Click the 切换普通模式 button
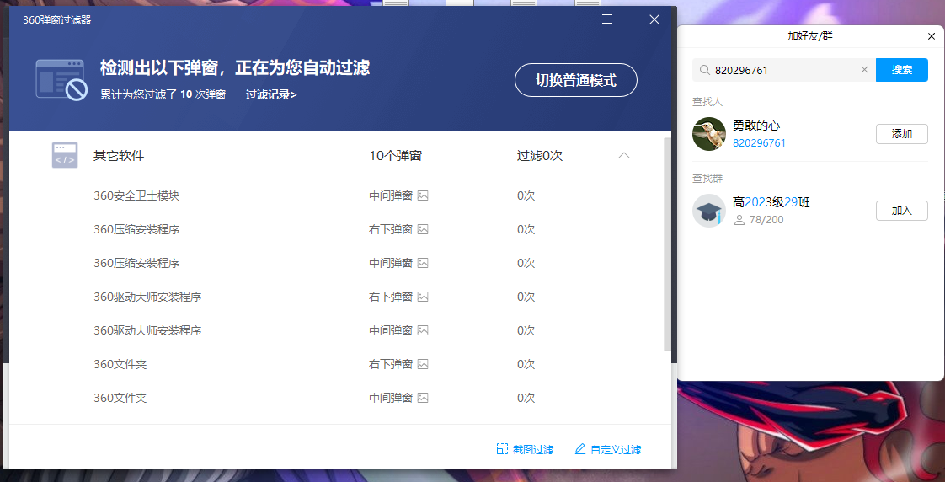 click(575, 80)
